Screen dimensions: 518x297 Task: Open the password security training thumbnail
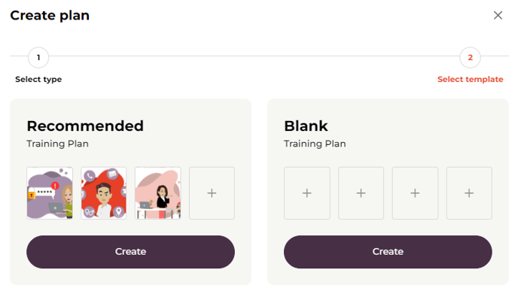pyautogui.click(x=50, y=193)
